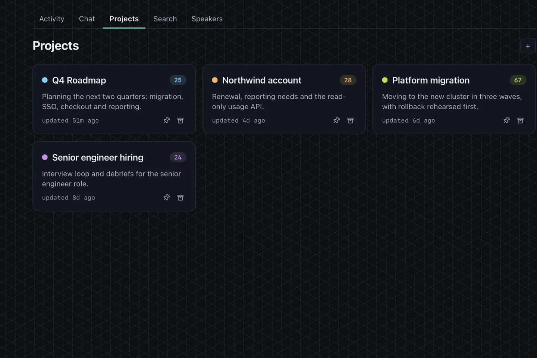This screenshot has height=358, width=537.
Task: Click the purple dot on Senior engineer hiring
Action: point(45,157)
